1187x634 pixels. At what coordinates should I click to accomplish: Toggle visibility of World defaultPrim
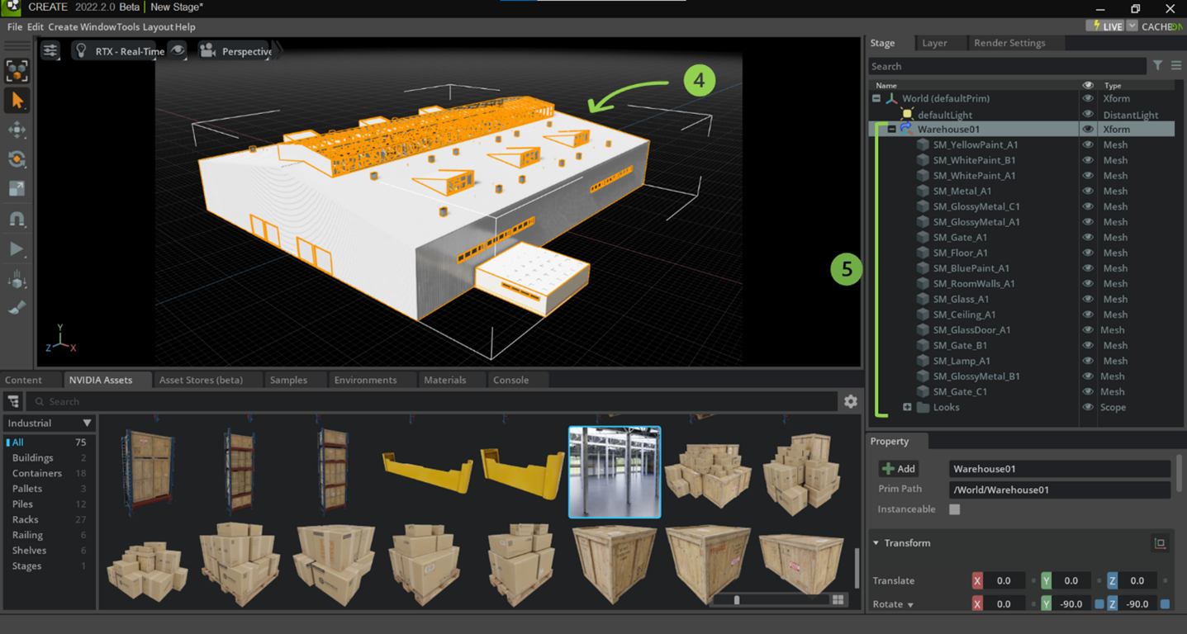click(x=1088, y=98)
